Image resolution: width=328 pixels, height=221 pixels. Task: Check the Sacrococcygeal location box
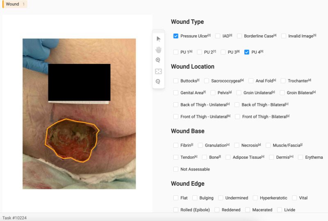tap(207, 81)
